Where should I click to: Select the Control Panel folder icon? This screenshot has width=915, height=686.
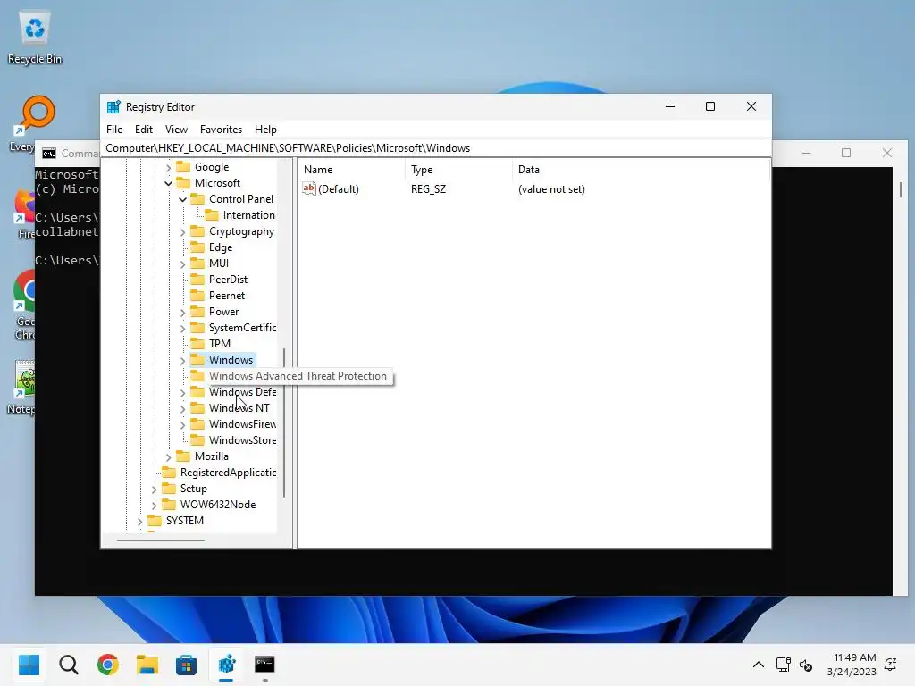(197, 199)
